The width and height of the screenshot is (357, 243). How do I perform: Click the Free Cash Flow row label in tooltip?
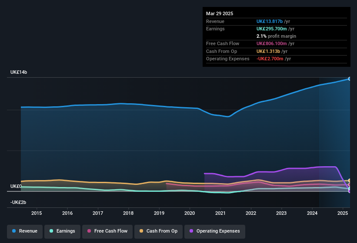223,43
